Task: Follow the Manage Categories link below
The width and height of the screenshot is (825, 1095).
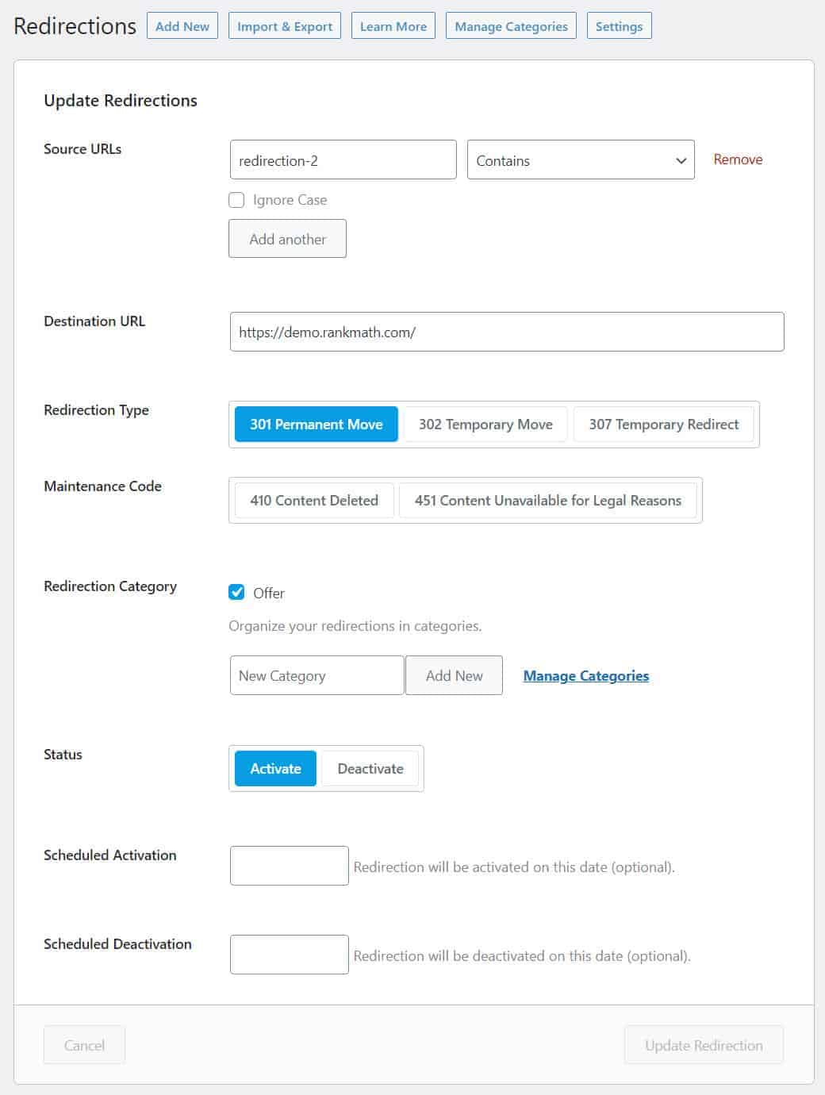Action: pyautogui.click(x=585, y=676)
